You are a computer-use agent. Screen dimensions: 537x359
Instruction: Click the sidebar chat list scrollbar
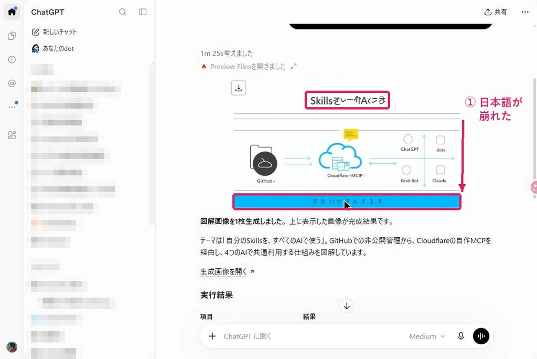153,144
